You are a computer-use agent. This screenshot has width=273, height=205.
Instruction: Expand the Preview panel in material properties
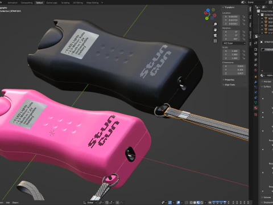pos(266,81)
